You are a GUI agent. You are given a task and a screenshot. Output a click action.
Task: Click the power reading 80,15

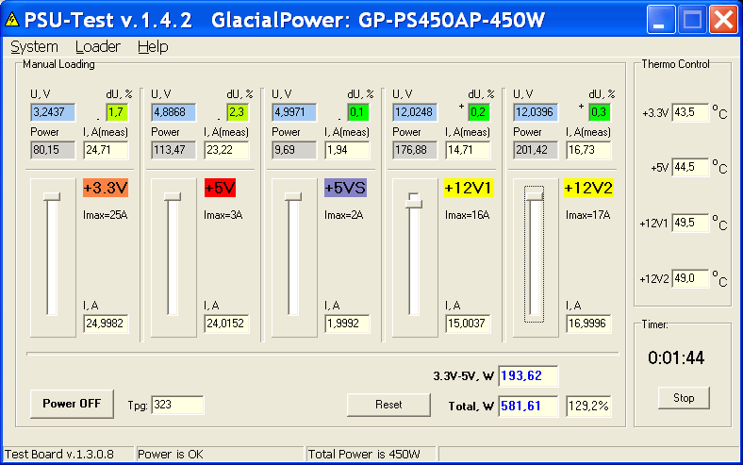[53, 150]
